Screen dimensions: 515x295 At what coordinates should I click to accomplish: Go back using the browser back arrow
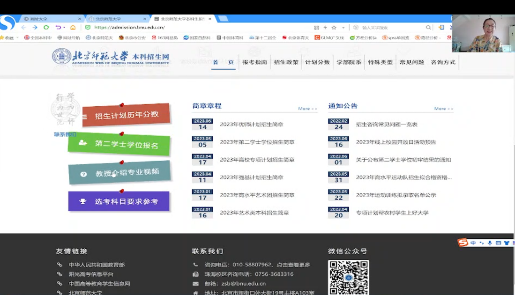coord(23,27)
